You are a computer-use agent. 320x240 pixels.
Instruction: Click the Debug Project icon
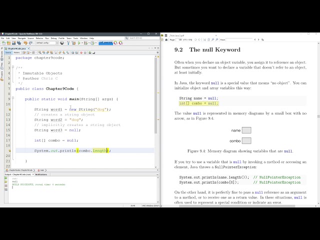[85, 43]
